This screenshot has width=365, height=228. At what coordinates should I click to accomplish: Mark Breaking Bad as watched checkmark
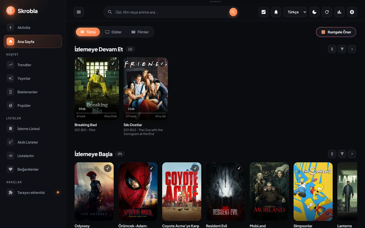pyautogui.click(x=113, y=63)
